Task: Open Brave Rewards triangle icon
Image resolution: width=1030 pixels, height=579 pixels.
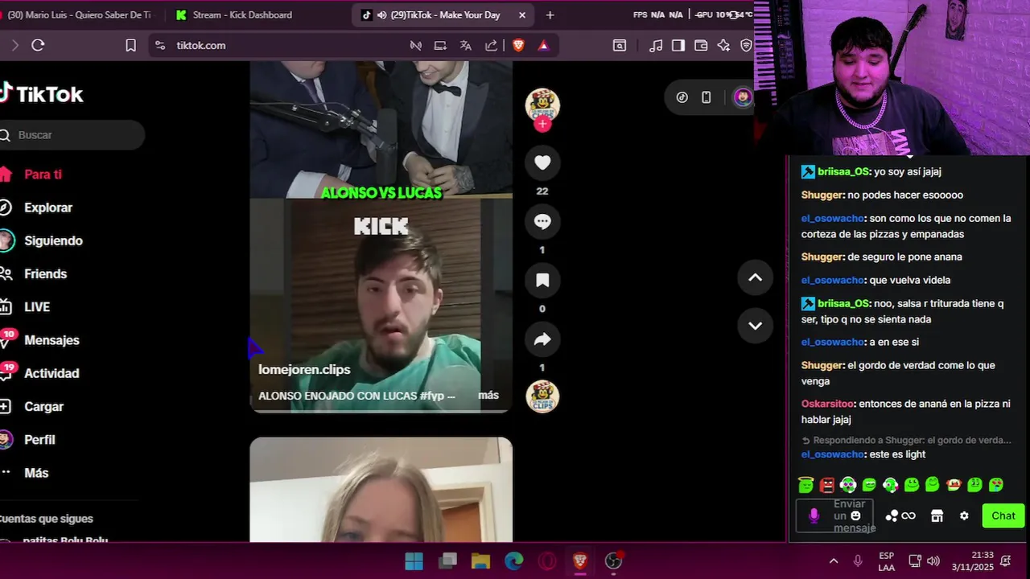Action: pos(543,46)
